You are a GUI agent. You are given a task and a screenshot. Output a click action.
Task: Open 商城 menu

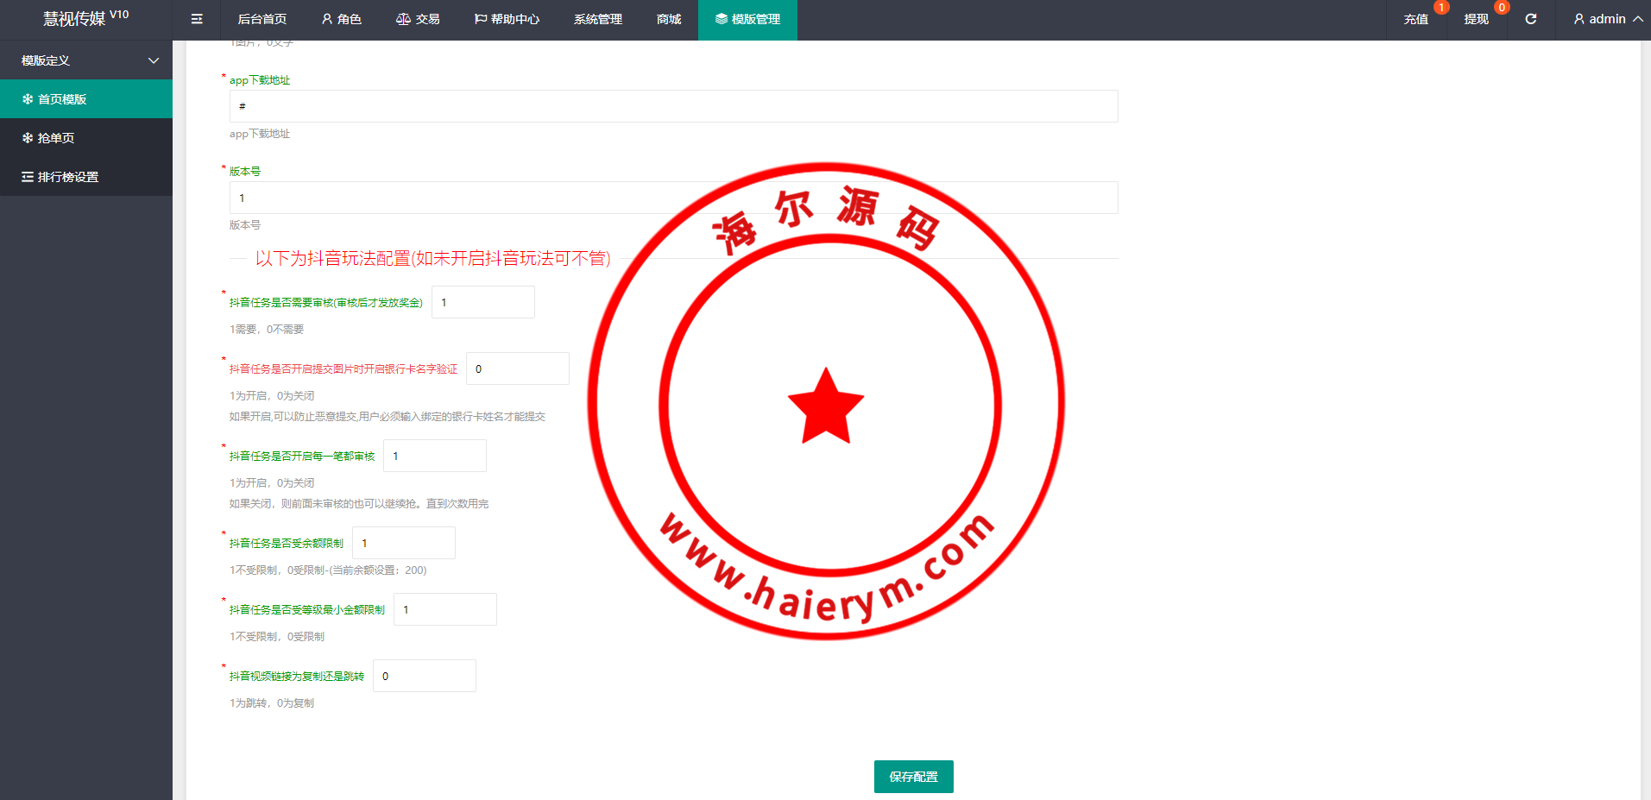coord(668,19)
